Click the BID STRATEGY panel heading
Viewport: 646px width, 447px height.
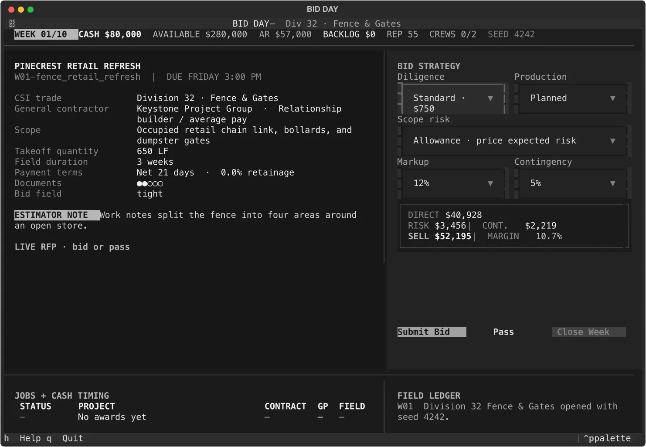429,66
